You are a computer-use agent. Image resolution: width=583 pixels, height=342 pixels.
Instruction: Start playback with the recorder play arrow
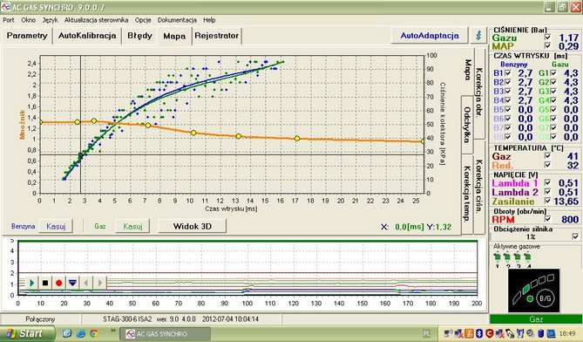pyautogui.click(x=32, y=284)
